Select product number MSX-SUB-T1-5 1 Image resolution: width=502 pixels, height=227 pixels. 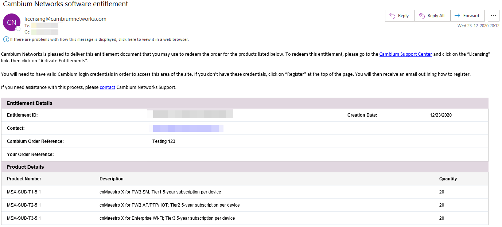24,192
